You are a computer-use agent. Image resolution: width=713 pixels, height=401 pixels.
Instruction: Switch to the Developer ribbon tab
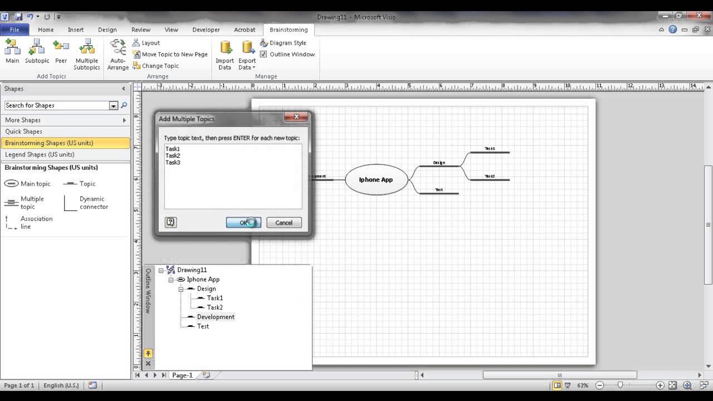(x=206, y=30)
